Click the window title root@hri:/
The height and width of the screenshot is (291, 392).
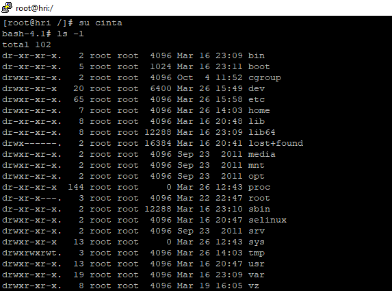(x=34, y=8)
